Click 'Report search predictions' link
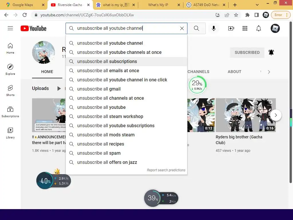Viewport: 293px width, 220px height. click(166, 170)
